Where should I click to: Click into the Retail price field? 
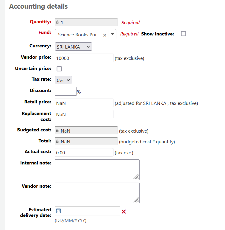pos(84,103)
